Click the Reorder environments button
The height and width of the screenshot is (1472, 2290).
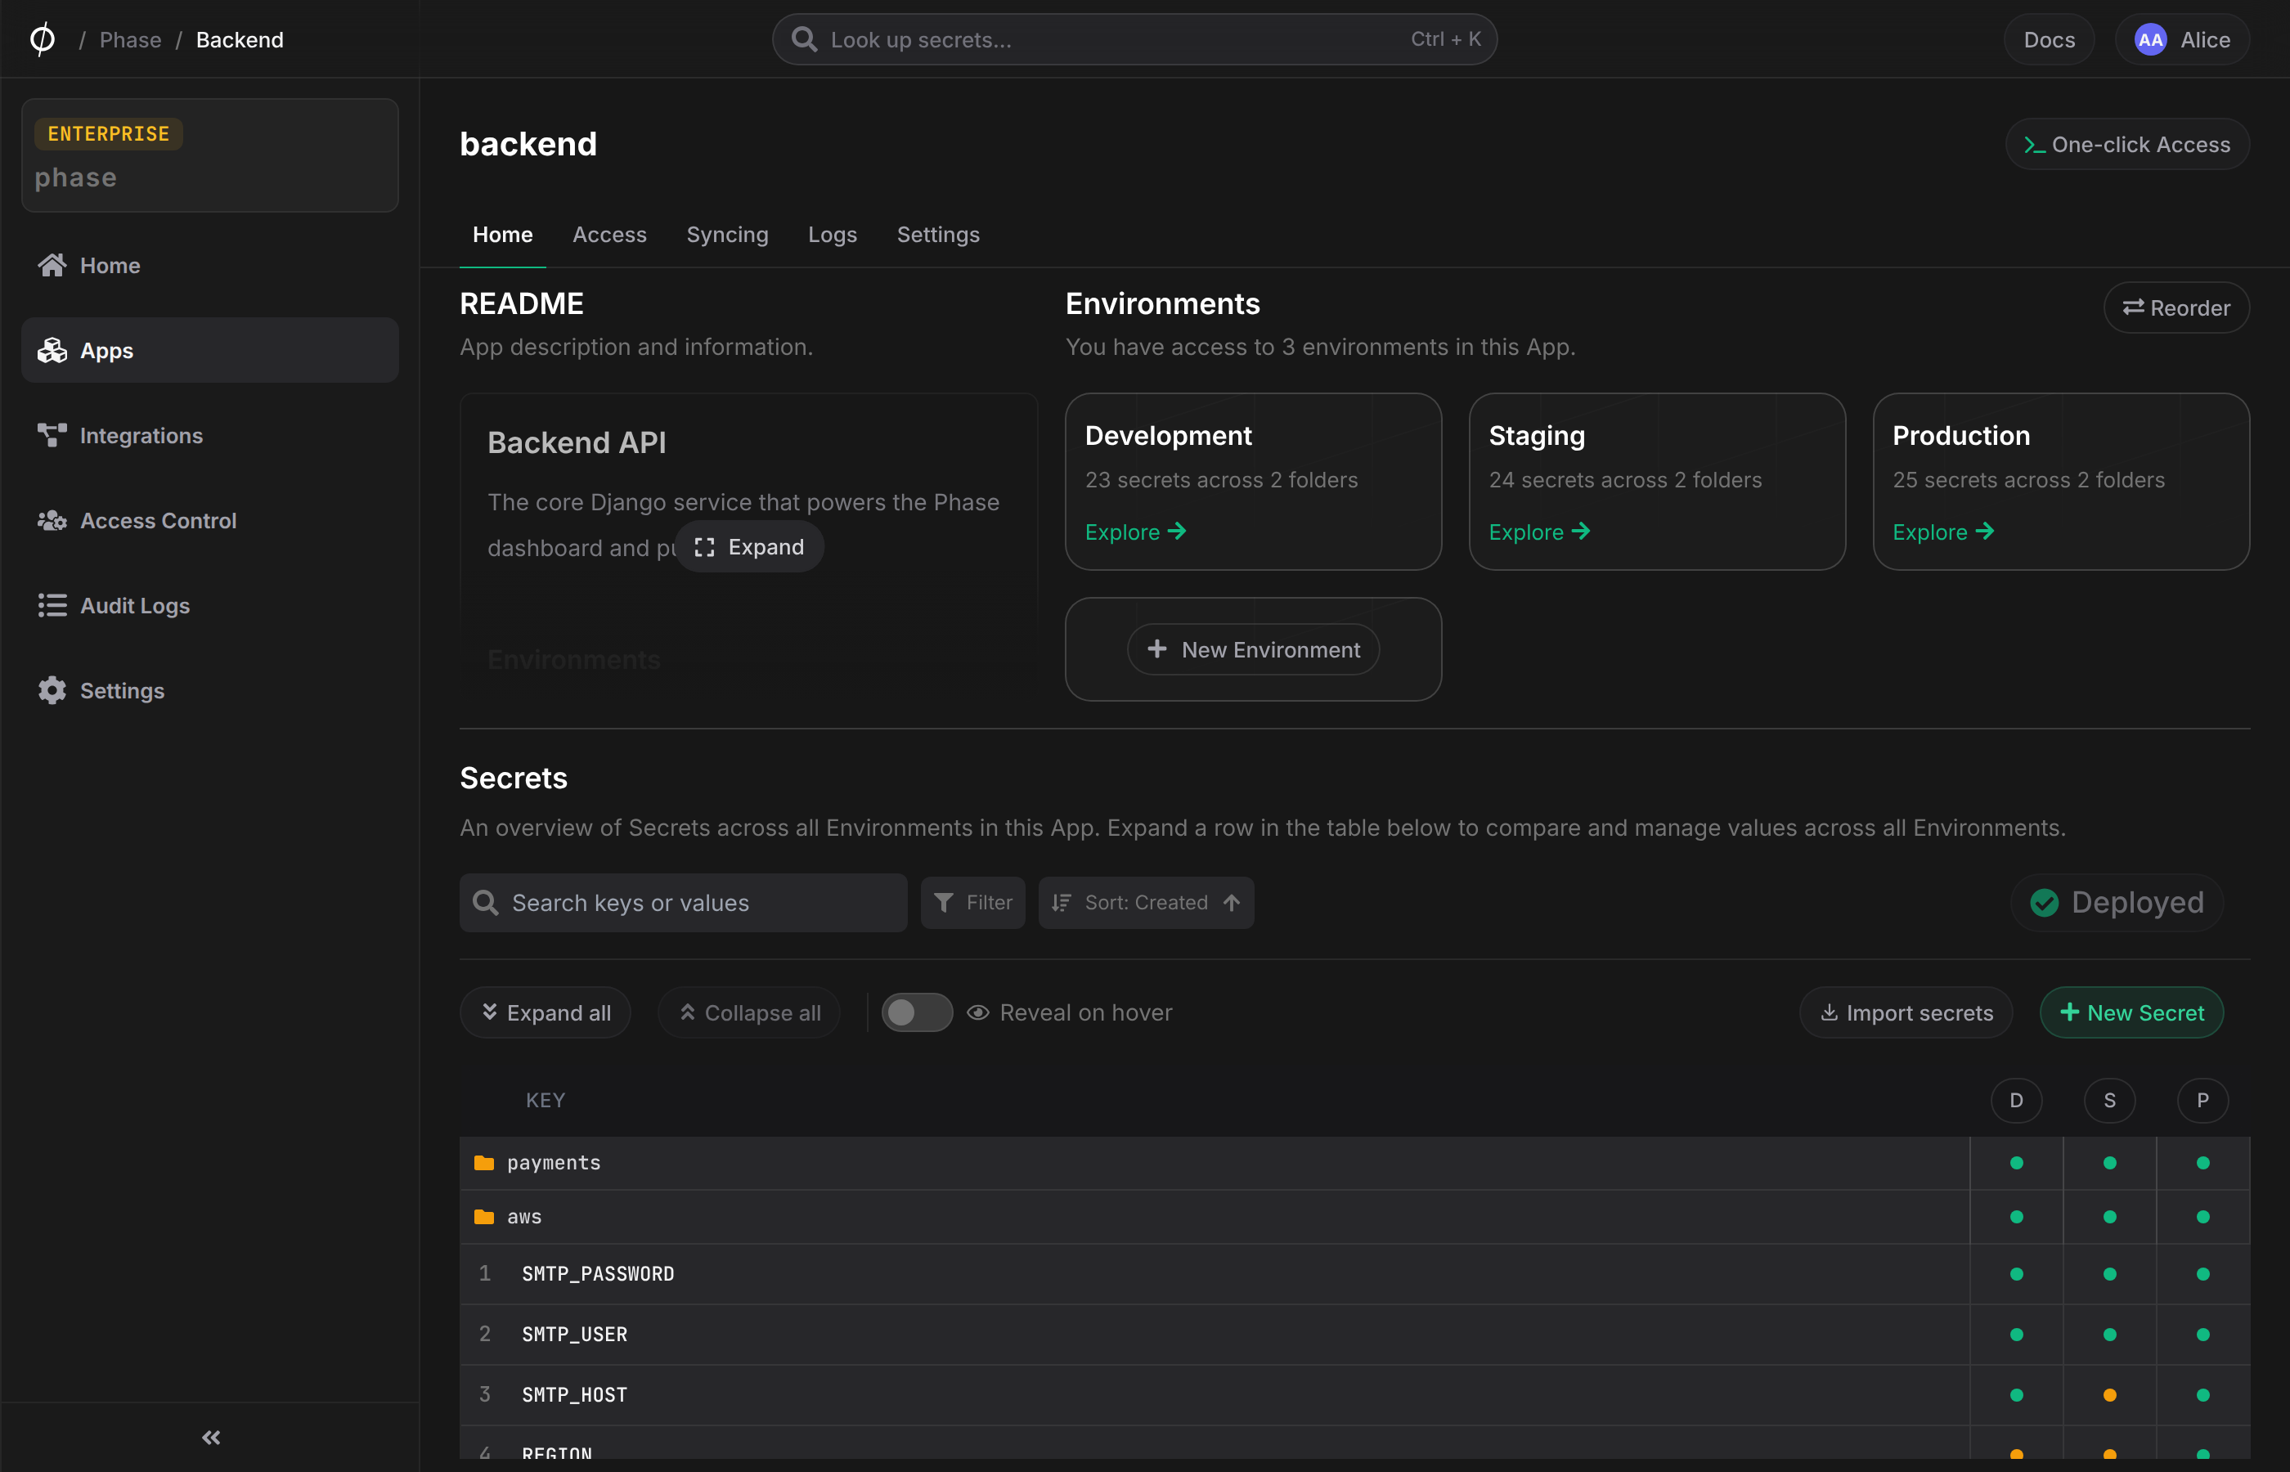click(x=2176, y=307)
